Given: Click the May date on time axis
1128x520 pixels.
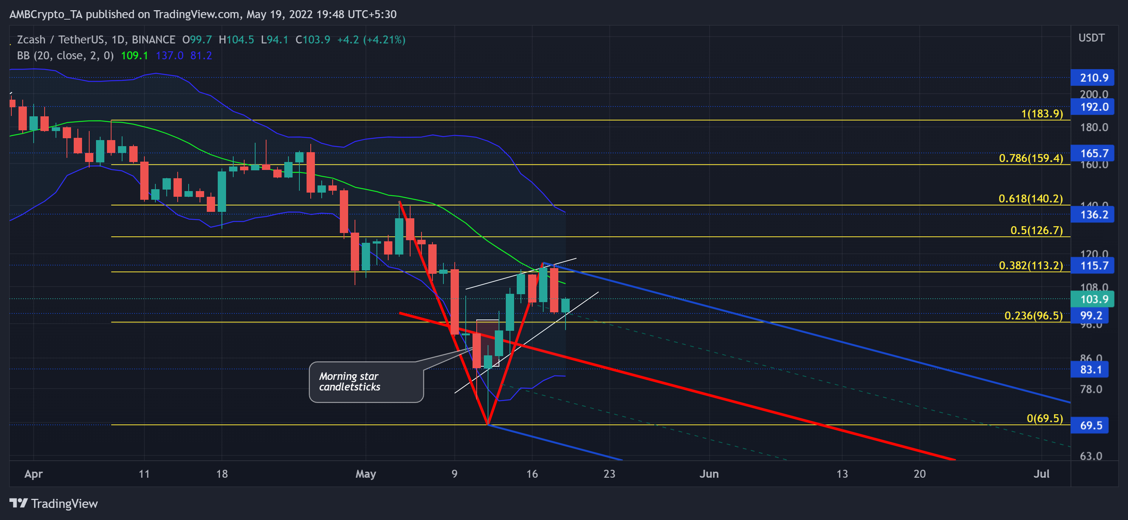Looking at the screenshot, I should pos(366,474).
